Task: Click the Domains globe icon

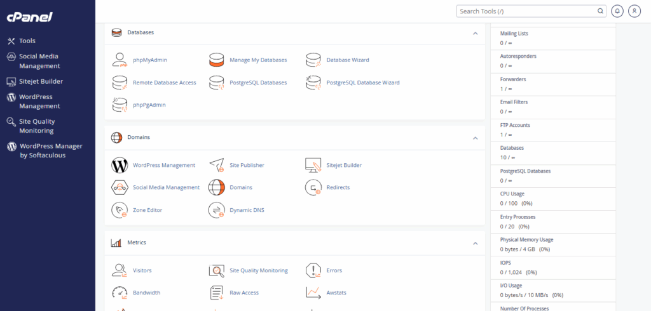Action: pos(217,187)
